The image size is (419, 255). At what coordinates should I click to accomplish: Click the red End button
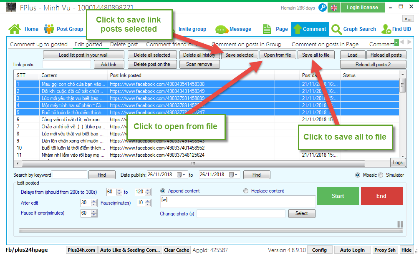click(381, 196)
